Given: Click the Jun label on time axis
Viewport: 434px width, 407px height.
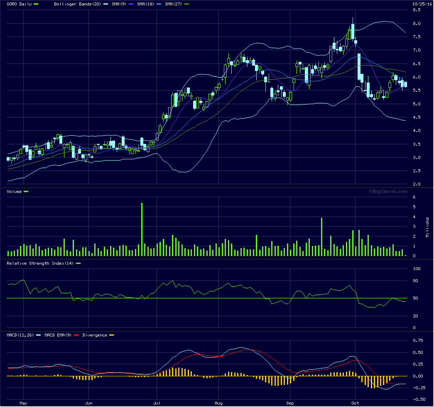Looking at the screenshot, I should [x=88, y=403].
